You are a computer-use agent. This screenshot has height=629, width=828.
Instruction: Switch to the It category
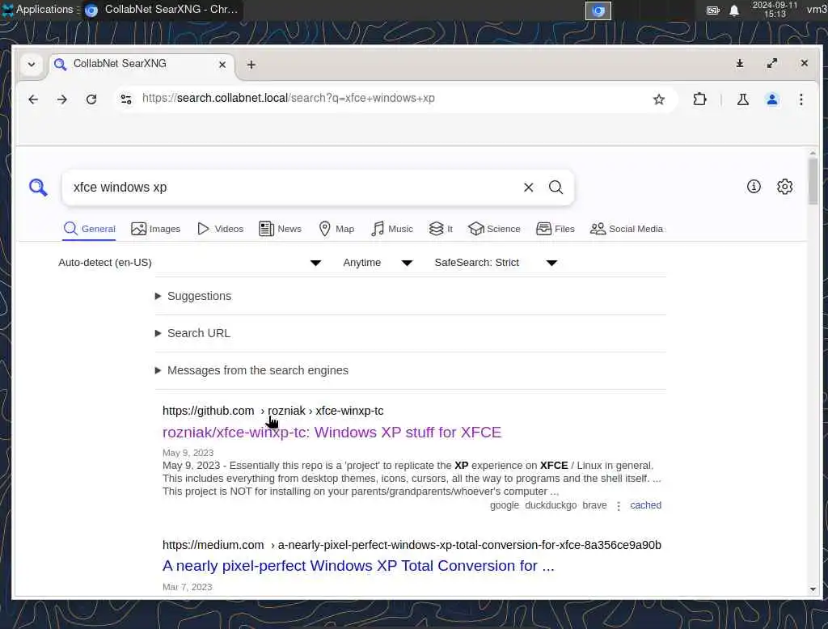(441, 229)
